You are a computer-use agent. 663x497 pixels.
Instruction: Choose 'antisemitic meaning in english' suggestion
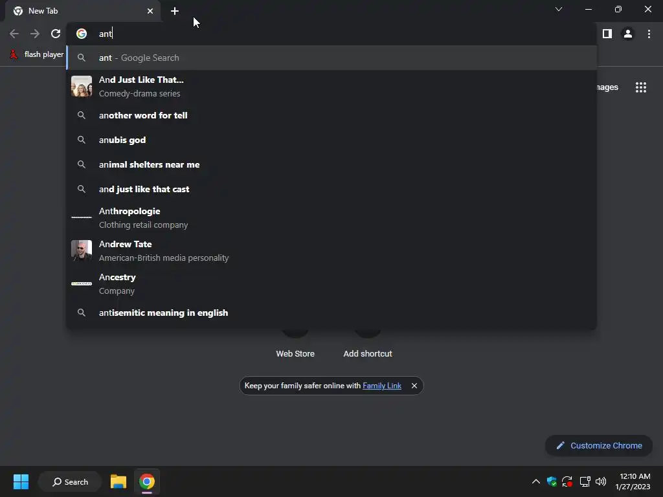[331, 313]
